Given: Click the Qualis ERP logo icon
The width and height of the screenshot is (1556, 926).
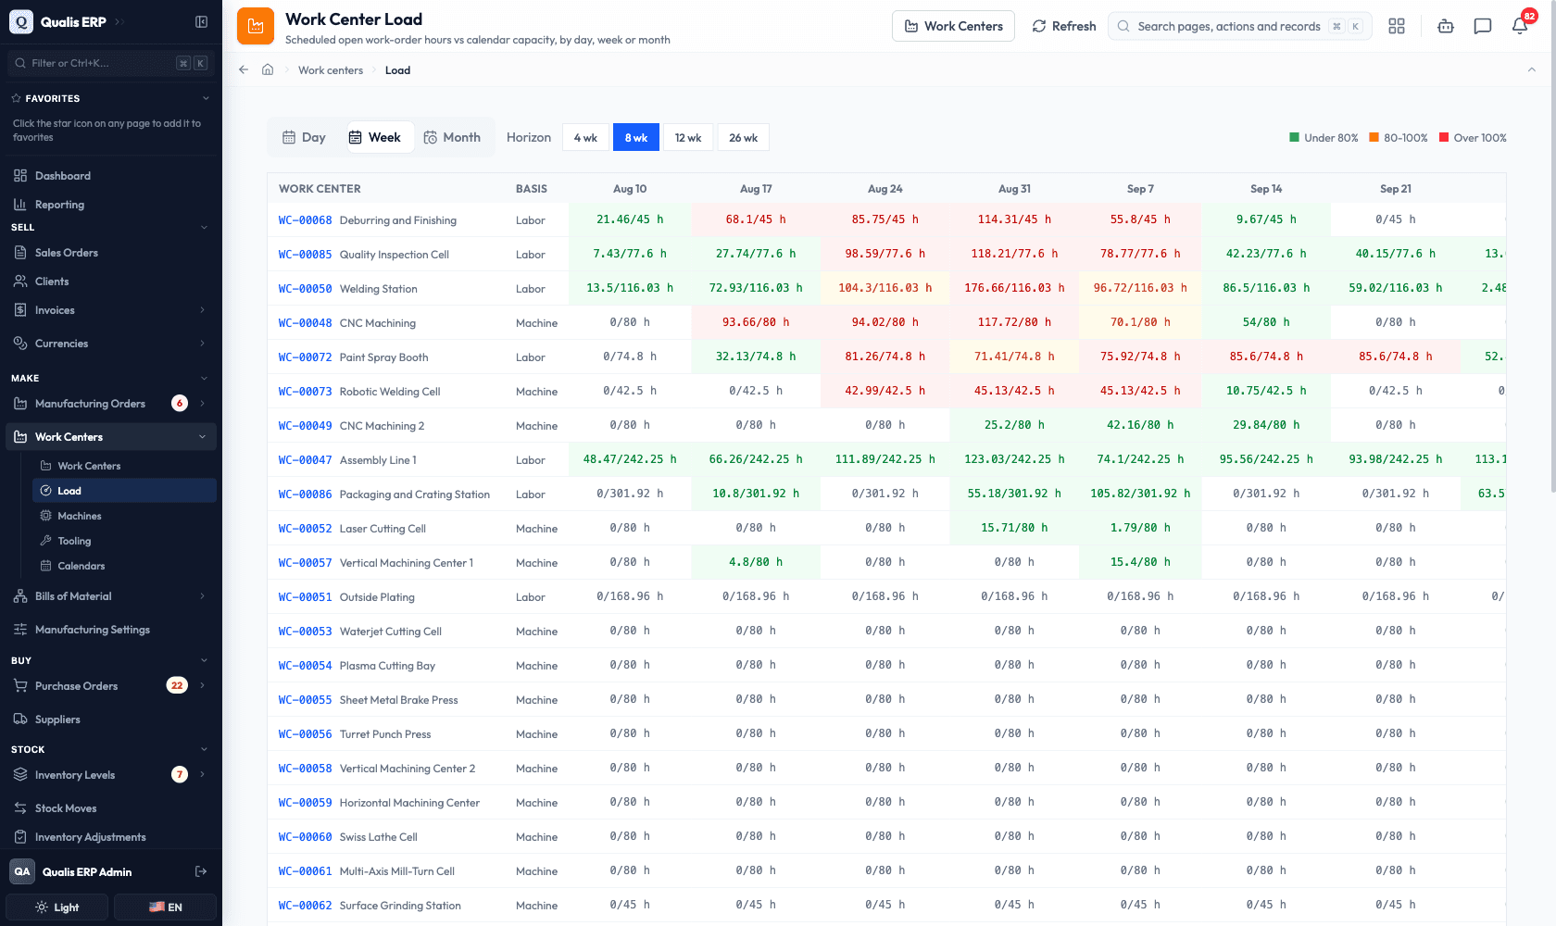Looking at the screenshot, I should (21, 21).
